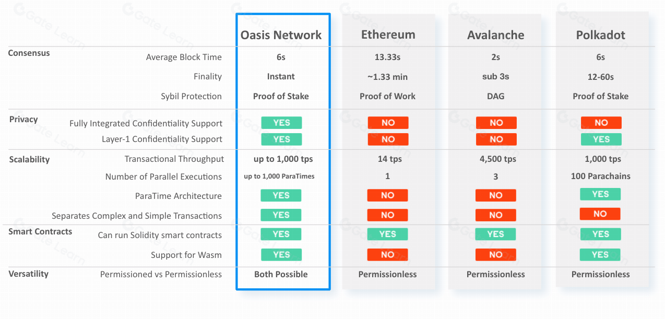Click Avalanche's 4,500 tps throughput value
This screenshot has height=319, width=665.
click(x=495, y=159)
